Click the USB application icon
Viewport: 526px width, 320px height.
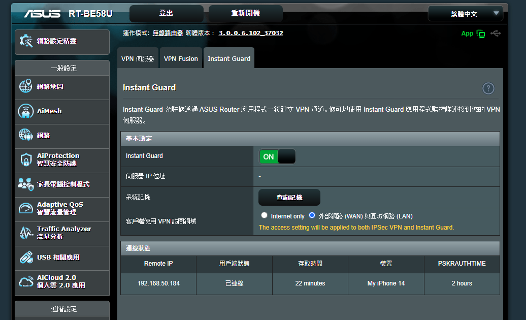26,258
